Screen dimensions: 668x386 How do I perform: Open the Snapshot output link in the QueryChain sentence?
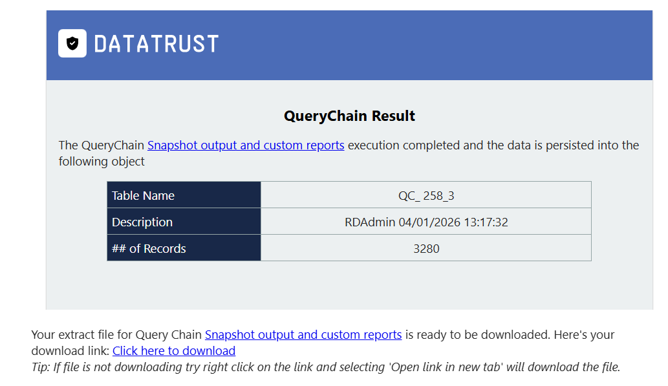click(246, 145)
